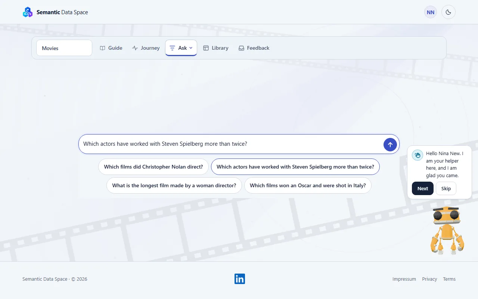Open the Privacy link
Screen dimensions: 478x299
click(429, 279)
